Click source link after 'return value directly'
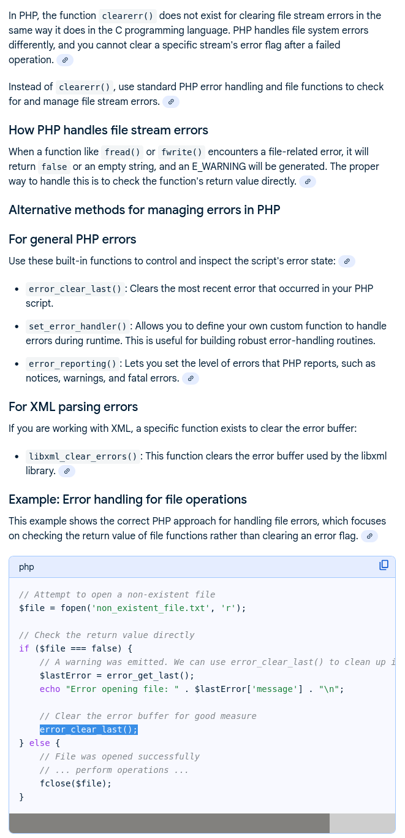The height and width of the screenshot is (838, 405). (x=308, y=182)
